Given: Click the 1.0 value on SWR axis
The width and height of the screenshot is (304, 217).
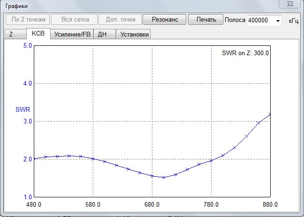Looking at the screenshot, I should point(28,197).
